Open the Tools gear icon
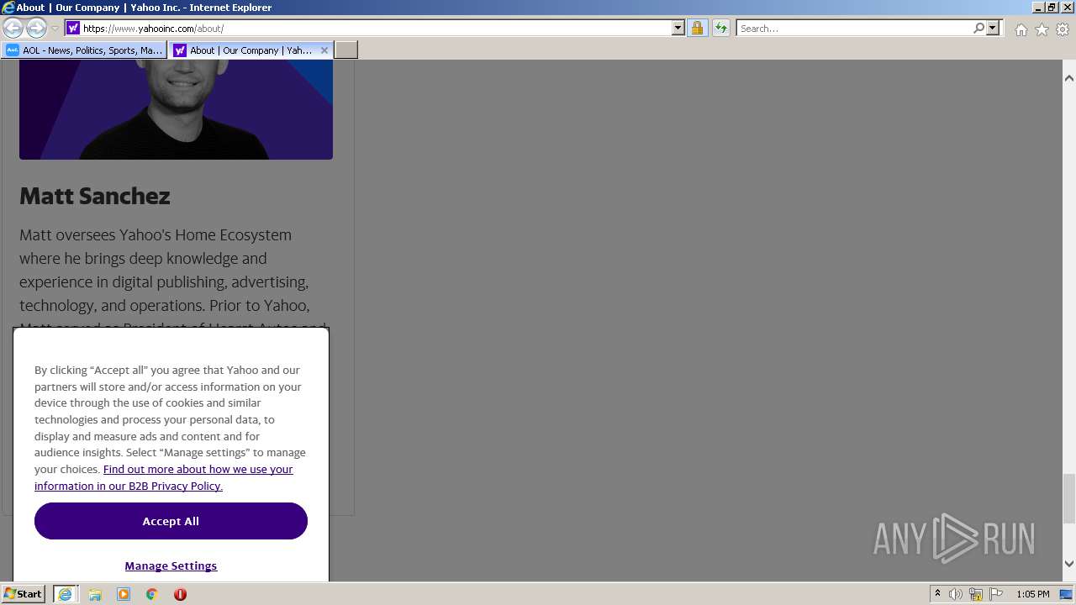The width and height of the screenshot is (1076, 605). click(1063, 29)
